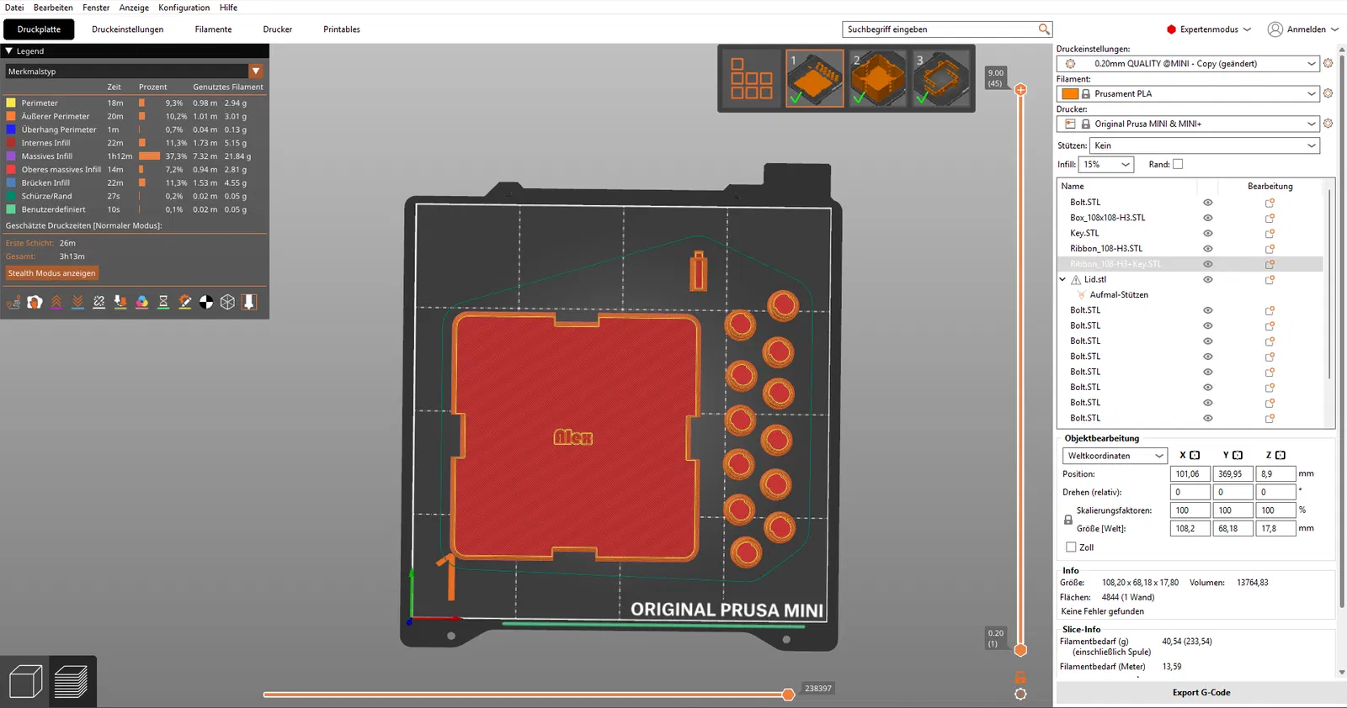Open the Konfiguration menu
Screen dimensions: 1347x708
(x=184, y=8)
